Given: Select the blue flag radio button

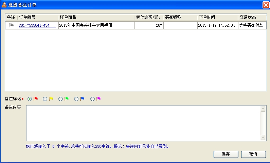Looking at the screenshot, I should point(76,99).
